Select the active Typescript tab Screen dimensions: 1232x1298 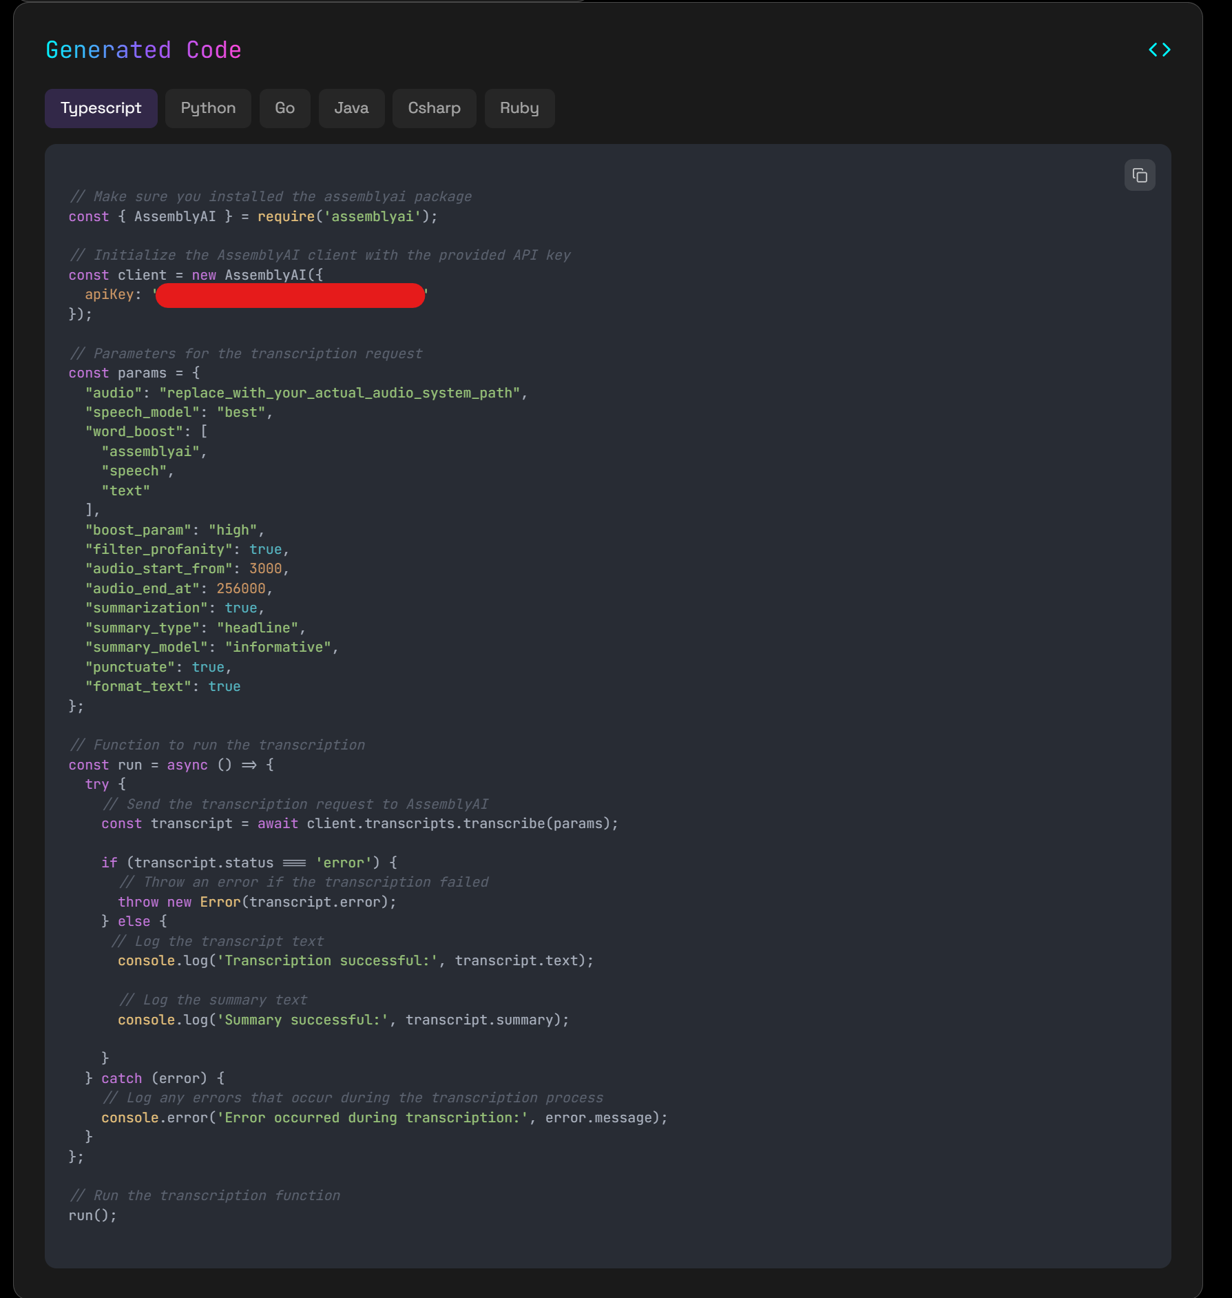click(101, 108)
